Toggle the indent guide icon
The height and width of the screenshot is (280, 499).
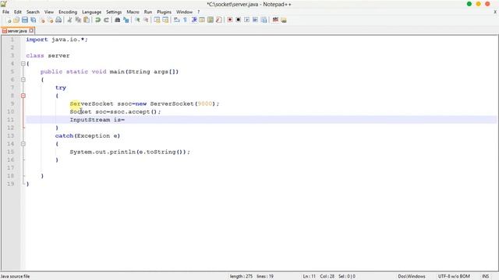(194, 20)
